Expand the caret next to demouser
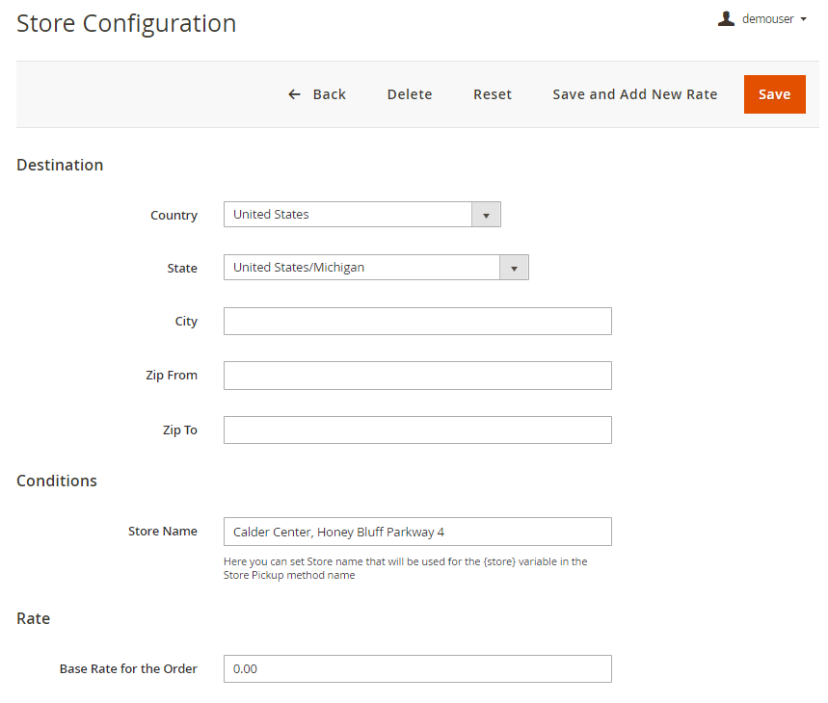This screenshot has width=828, height=703. pos(803,19)
